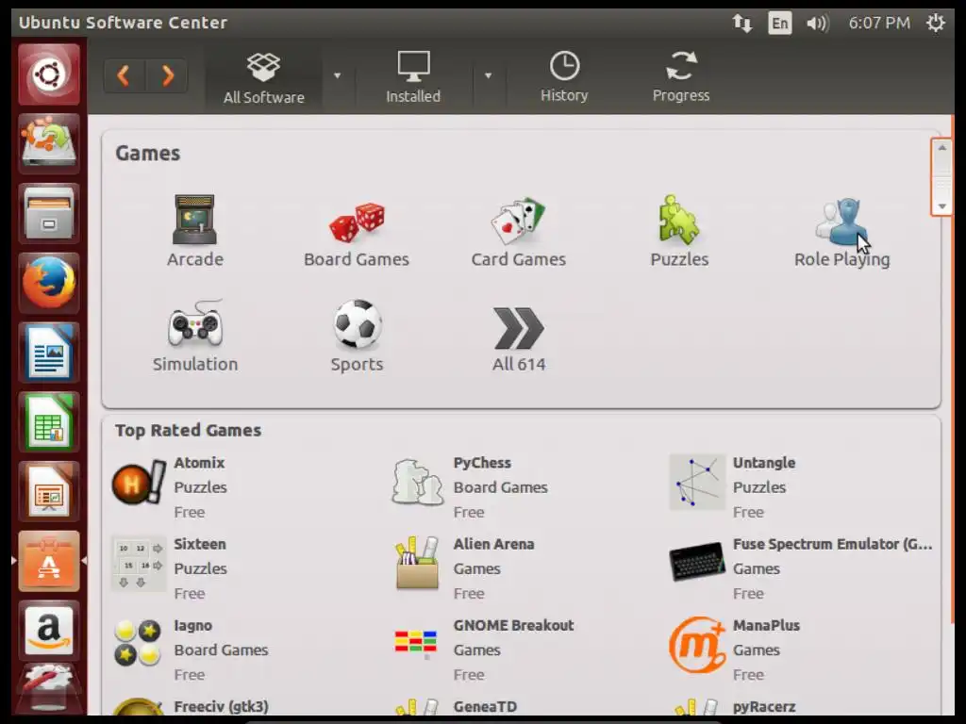Open the Atomix game icon
The height and width of the screenshot is (724, 966).
tap(139, 483)
